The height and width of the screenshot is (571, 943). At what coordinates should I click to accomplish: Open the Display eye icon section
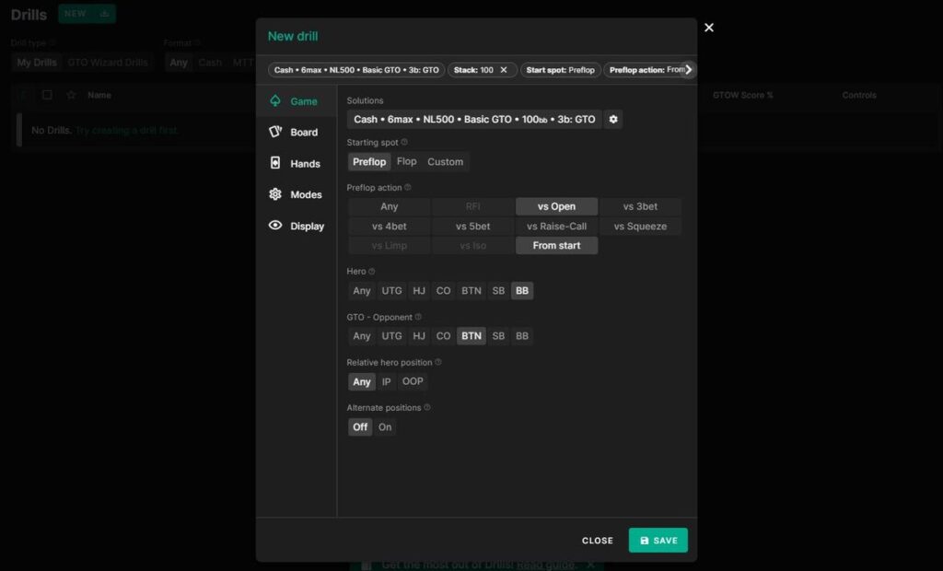pyautogui.click(x=275, y=226)
